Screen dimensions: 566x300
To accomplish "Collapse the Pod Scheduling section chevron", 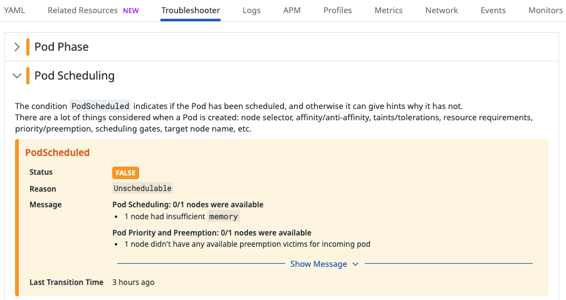I will [17, 76].
